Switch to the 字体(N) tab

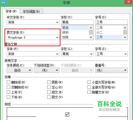pyautogui.click(x=11, y=11)
